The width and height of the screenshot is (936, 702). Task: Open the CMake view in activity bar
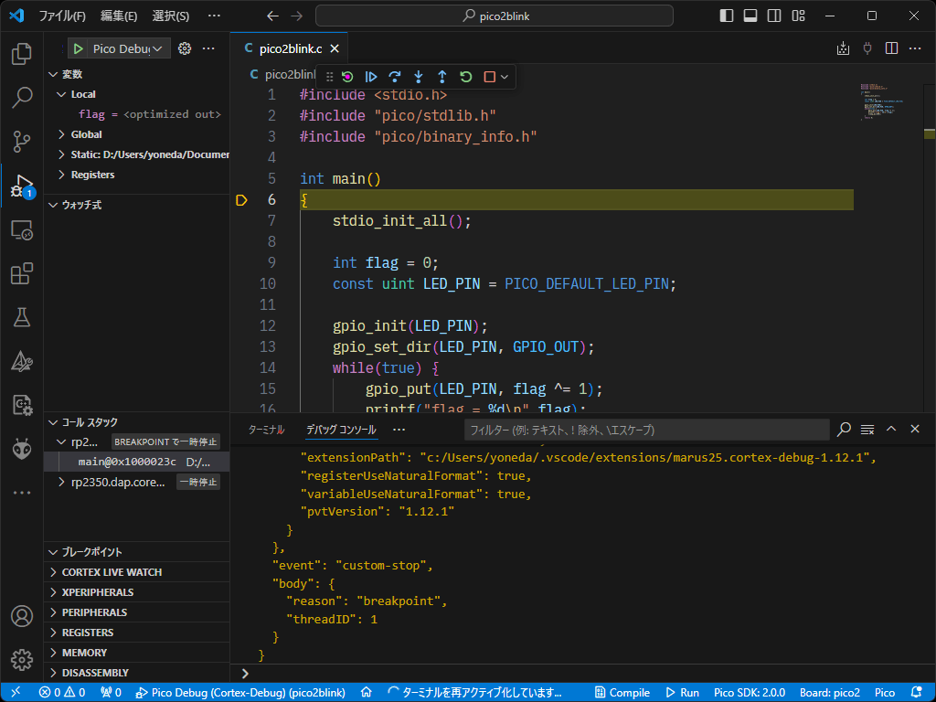coord(22,362)
